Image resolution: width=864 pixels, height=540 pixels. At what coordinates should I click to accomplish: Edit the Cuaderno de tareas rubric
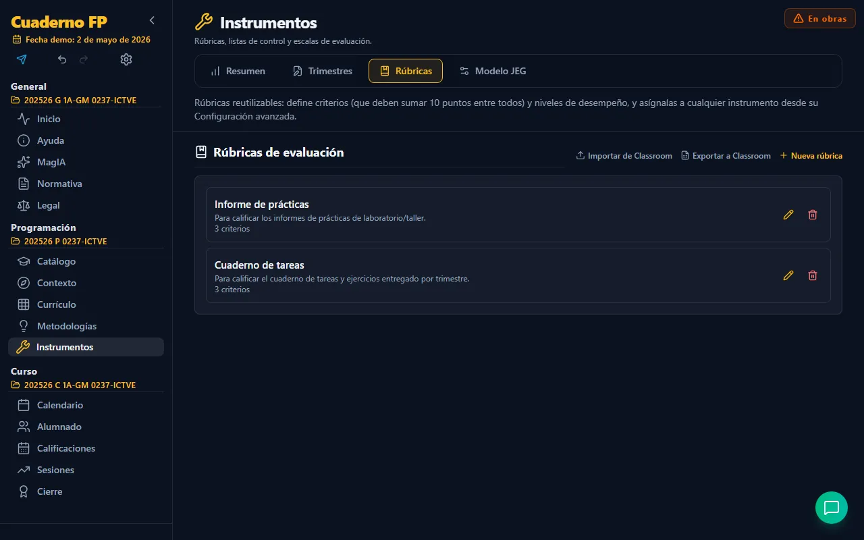788,275
